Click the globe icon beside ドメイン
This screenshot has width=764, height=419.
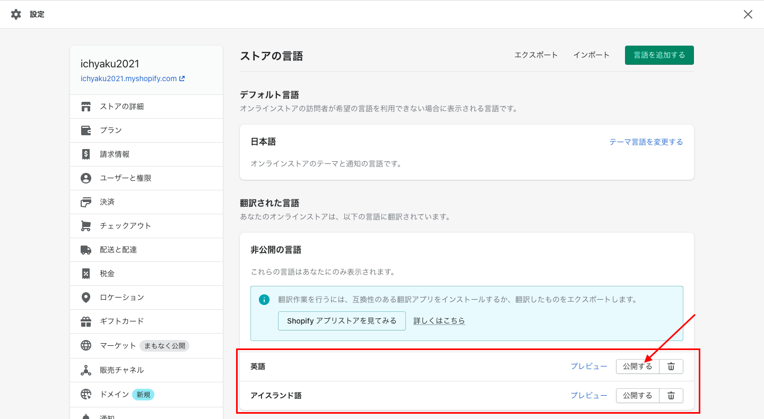[x=86, y=395]
